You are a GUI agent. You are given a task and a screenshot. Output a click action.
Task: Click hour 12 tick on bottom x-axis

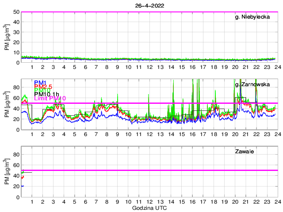click(149, 202)
